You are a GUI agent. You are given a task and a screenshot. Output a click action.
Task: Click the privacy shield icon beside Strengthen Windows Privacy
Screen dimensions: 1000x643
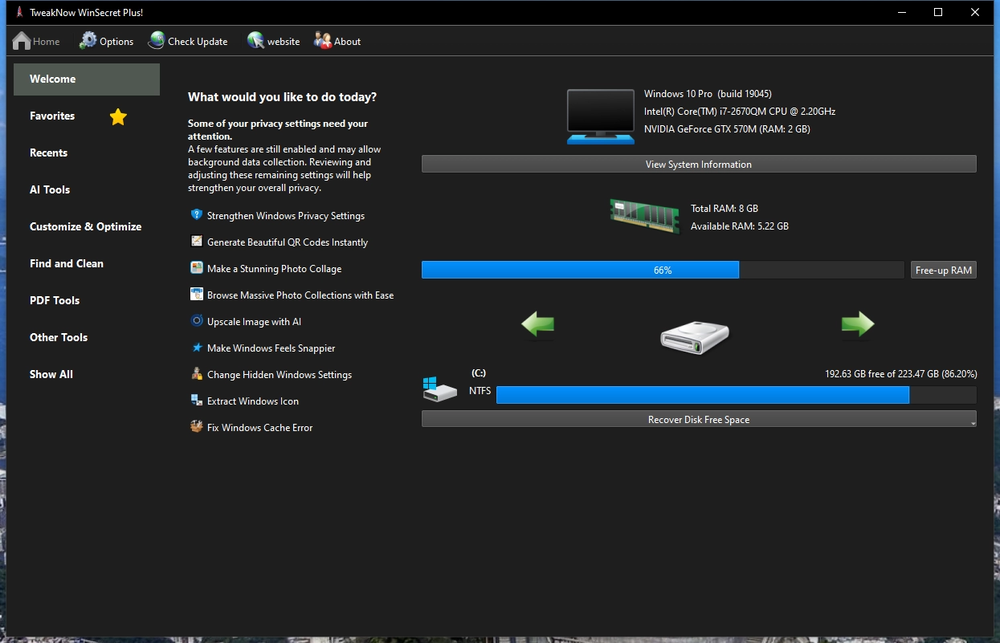[197, 215]
